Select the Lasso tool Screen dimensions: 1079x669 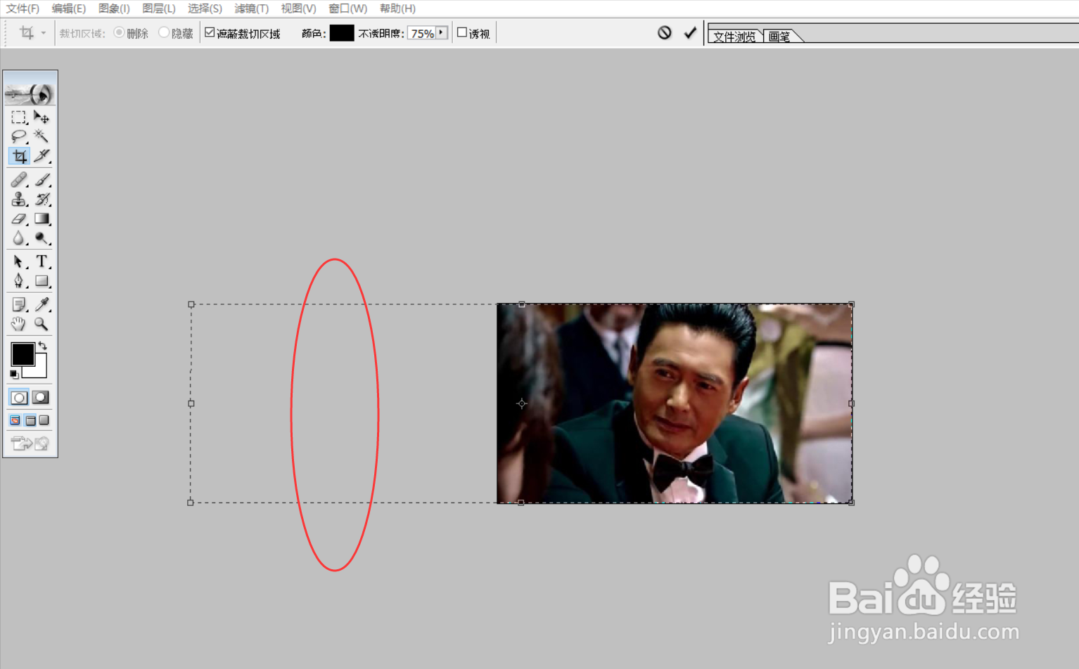click(x=19, y=136)
